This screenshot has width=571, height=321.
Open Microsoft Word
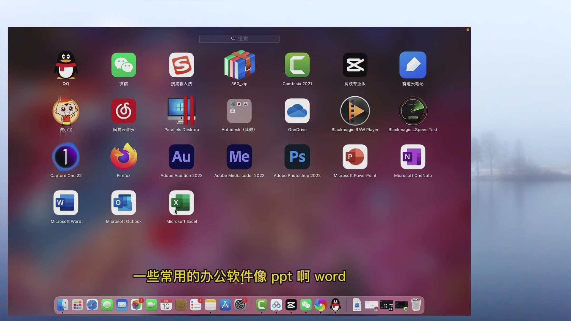(x=66, y=203)
